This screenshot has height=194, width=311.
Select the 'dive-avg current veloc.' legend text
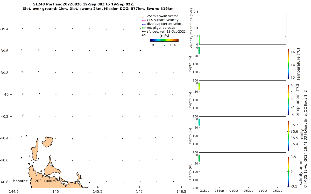[165, 24]
